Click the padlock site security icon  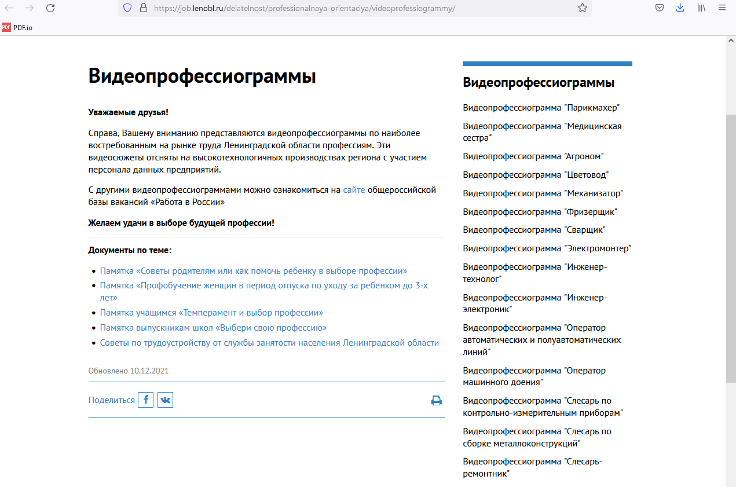point(142,8)
